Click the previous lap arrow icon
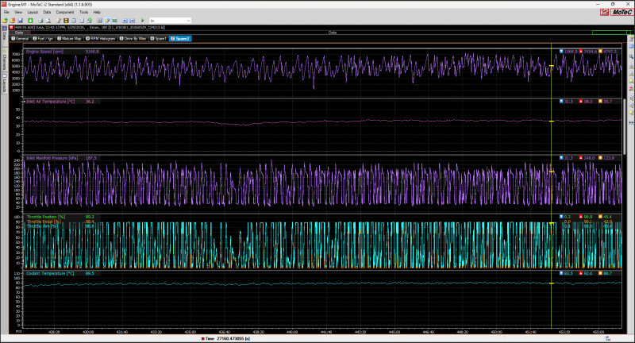635x343 pixels. click(125, 21)
